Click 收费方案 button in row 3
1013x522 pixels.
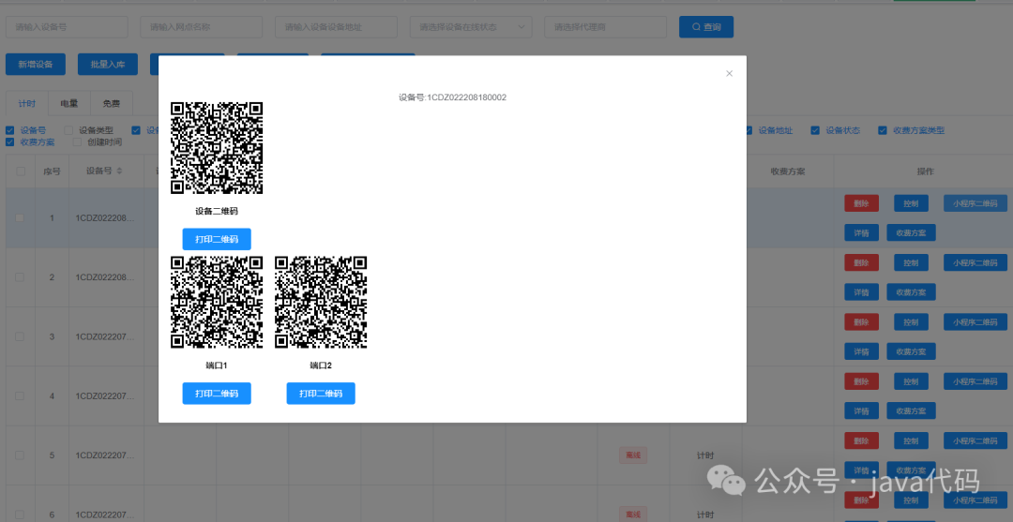point(911,351)
